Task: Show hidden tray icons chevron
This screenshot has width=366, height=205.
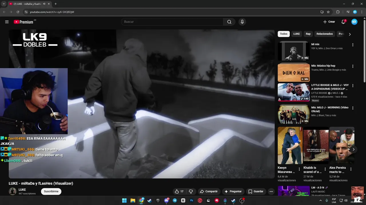Action: pos(320,200)
